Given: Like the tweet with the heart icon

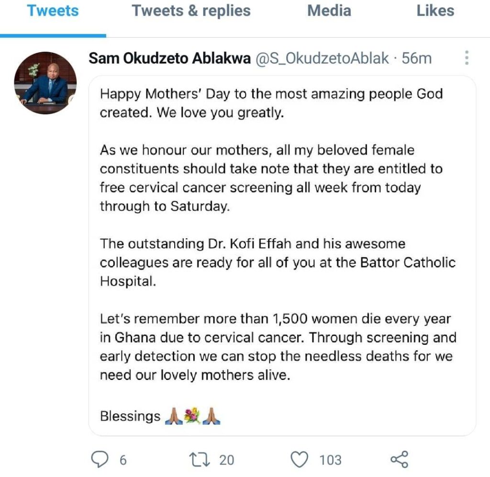Looking at the screenshot, I should [x=300, y=459].
